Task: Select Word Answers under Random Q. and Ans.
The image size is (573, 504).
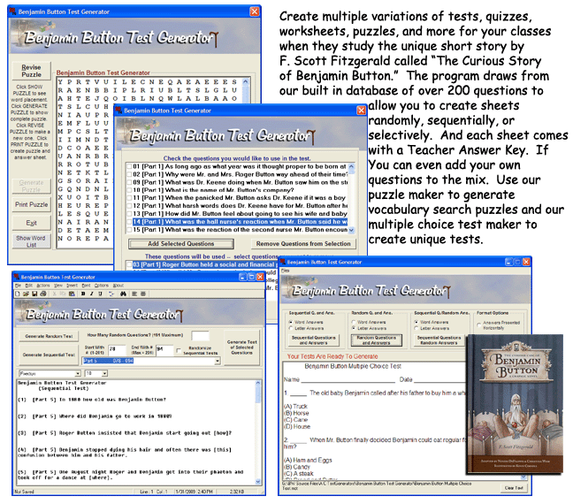Action: point(354,322)
